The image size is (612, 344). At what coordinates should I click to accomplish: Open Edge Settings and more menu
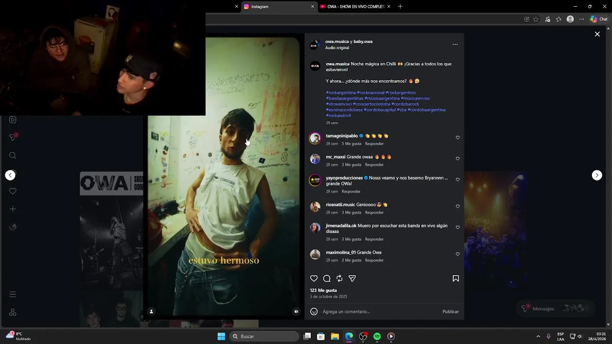582,19
